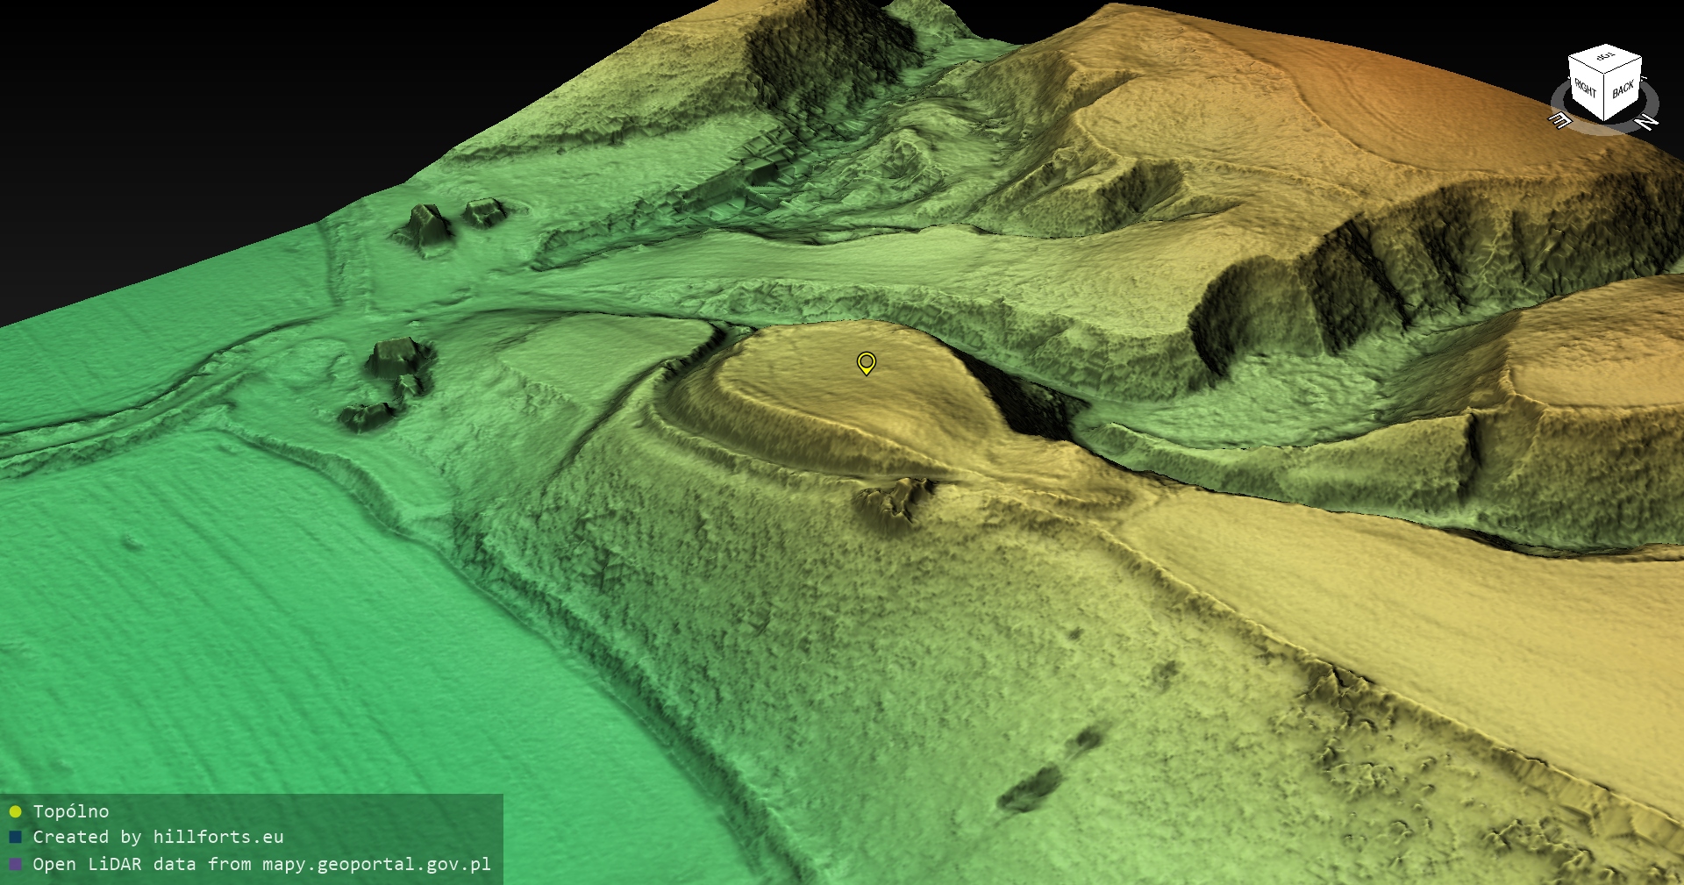This screenshot has width=1684, height=885.
Task: Switch to BACK view on the cube
Action: coord(1623,89)
